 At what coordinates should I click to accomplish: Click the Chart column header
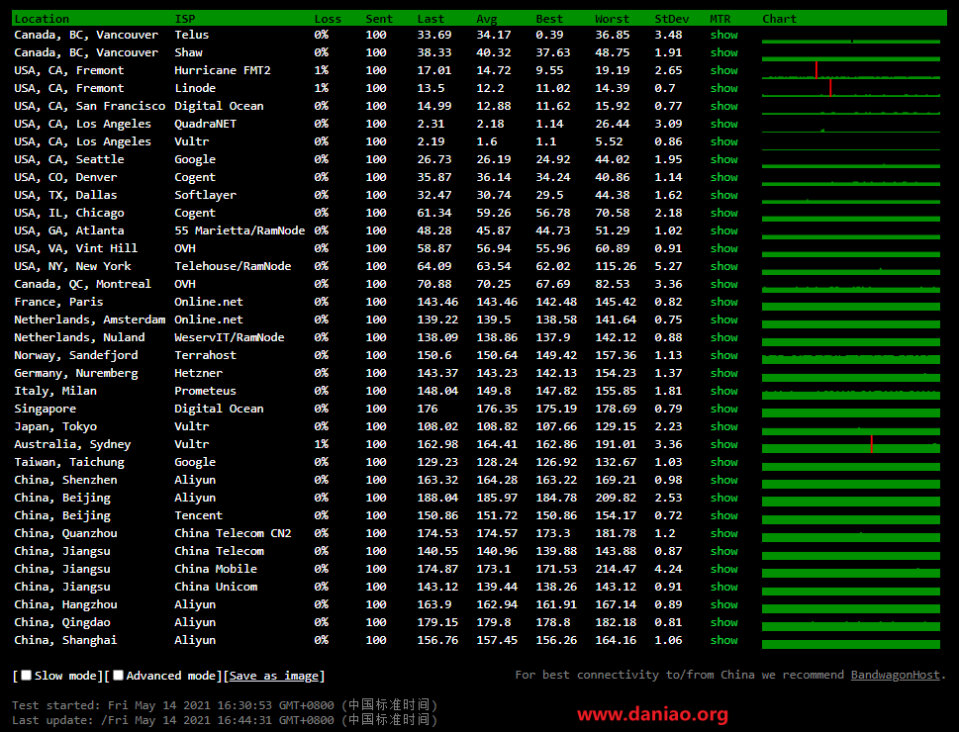click(779, 19)
